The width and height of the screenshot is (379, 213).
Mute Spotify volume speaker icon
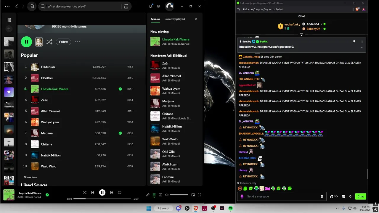167,195
